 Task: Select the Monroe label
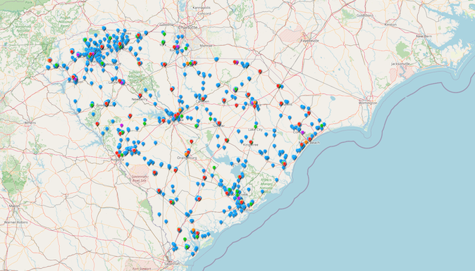tap(206, 46)
